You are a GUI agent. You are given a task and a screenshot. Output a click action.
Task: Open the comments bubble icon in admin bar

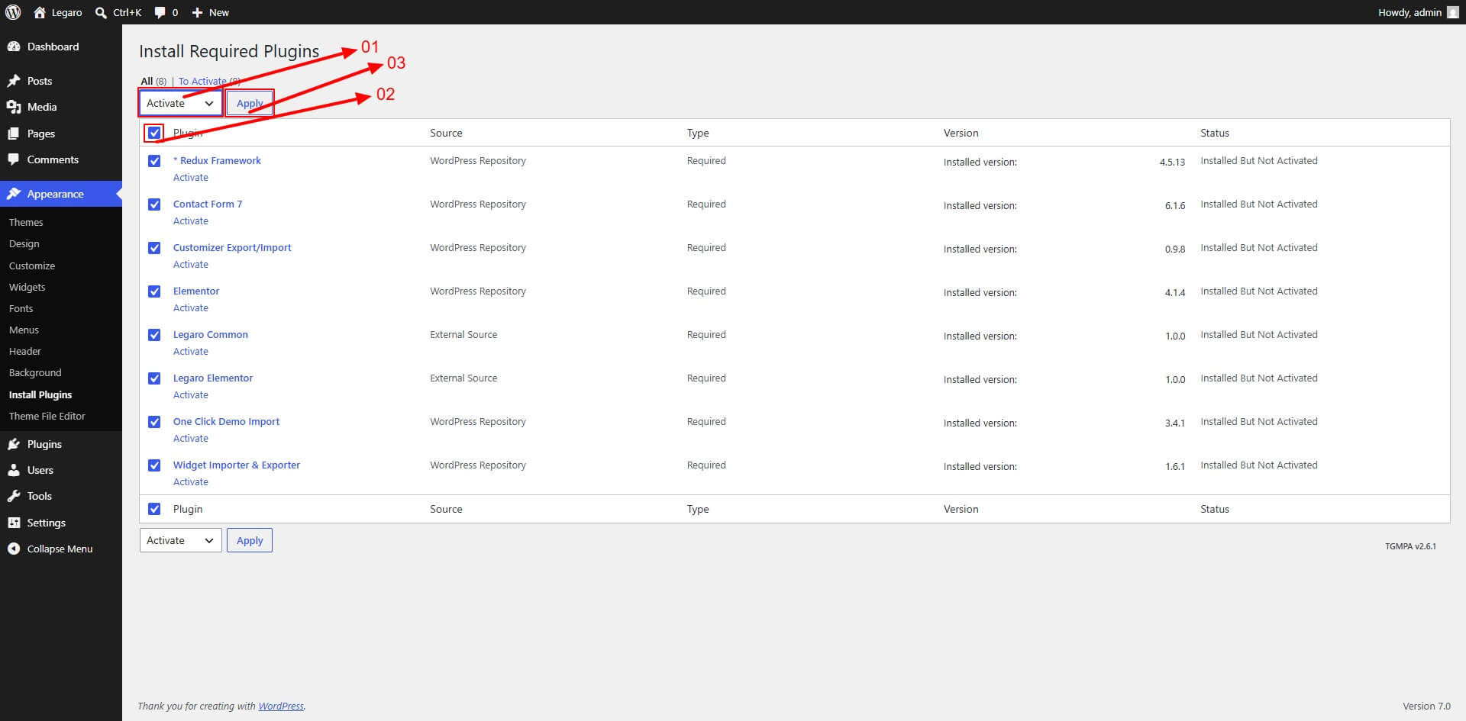click(160, 13)
